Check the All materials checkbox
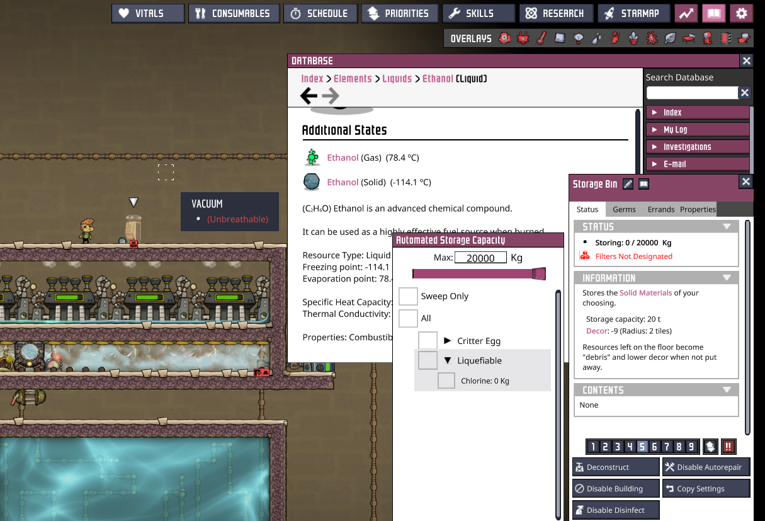Screen dimensions: 765x521 pos(408,318)
